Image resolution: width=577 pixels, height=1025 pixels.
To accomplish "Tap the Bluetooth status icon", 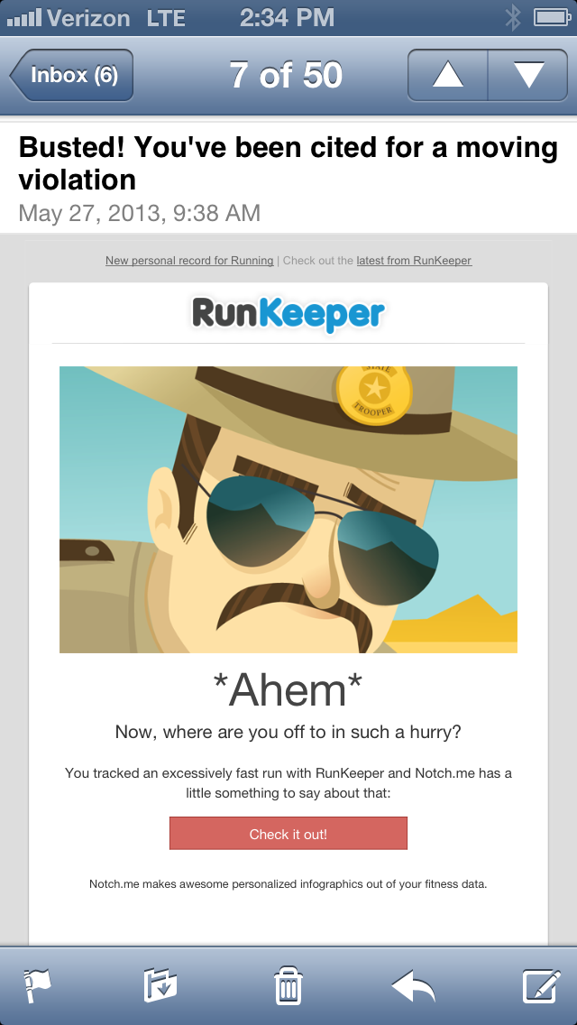I will tap(513, 18).
